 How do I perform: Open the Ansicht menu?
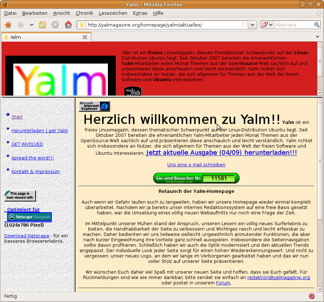[x=61, y=13]
